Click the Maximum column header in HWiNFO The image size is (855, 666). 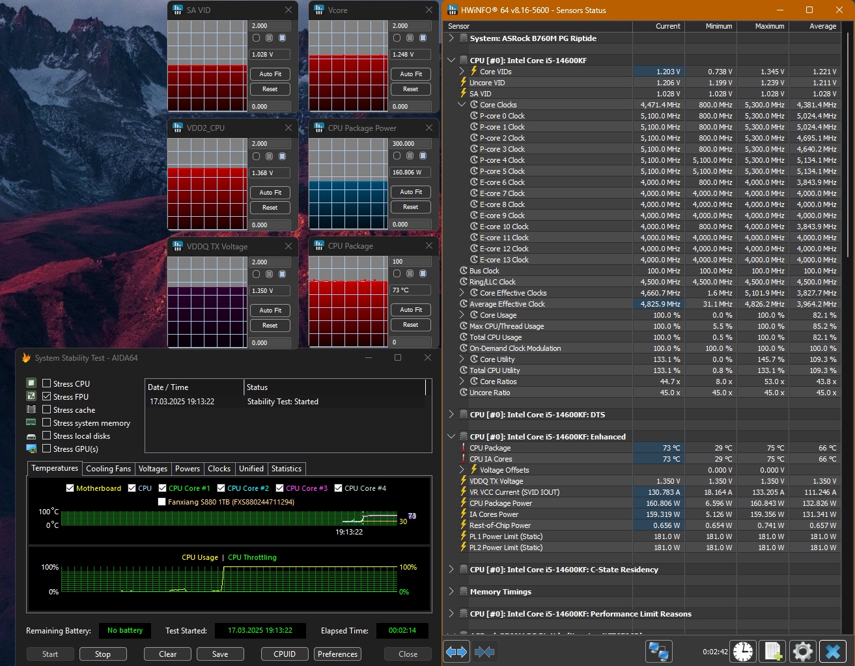pos(763,26)
